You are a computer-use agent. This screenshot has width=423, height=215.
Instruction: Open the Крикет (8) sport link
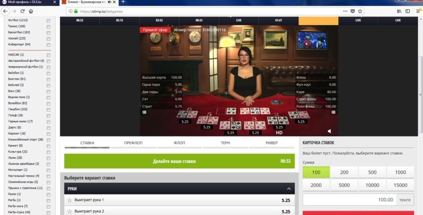pos(15,146)
